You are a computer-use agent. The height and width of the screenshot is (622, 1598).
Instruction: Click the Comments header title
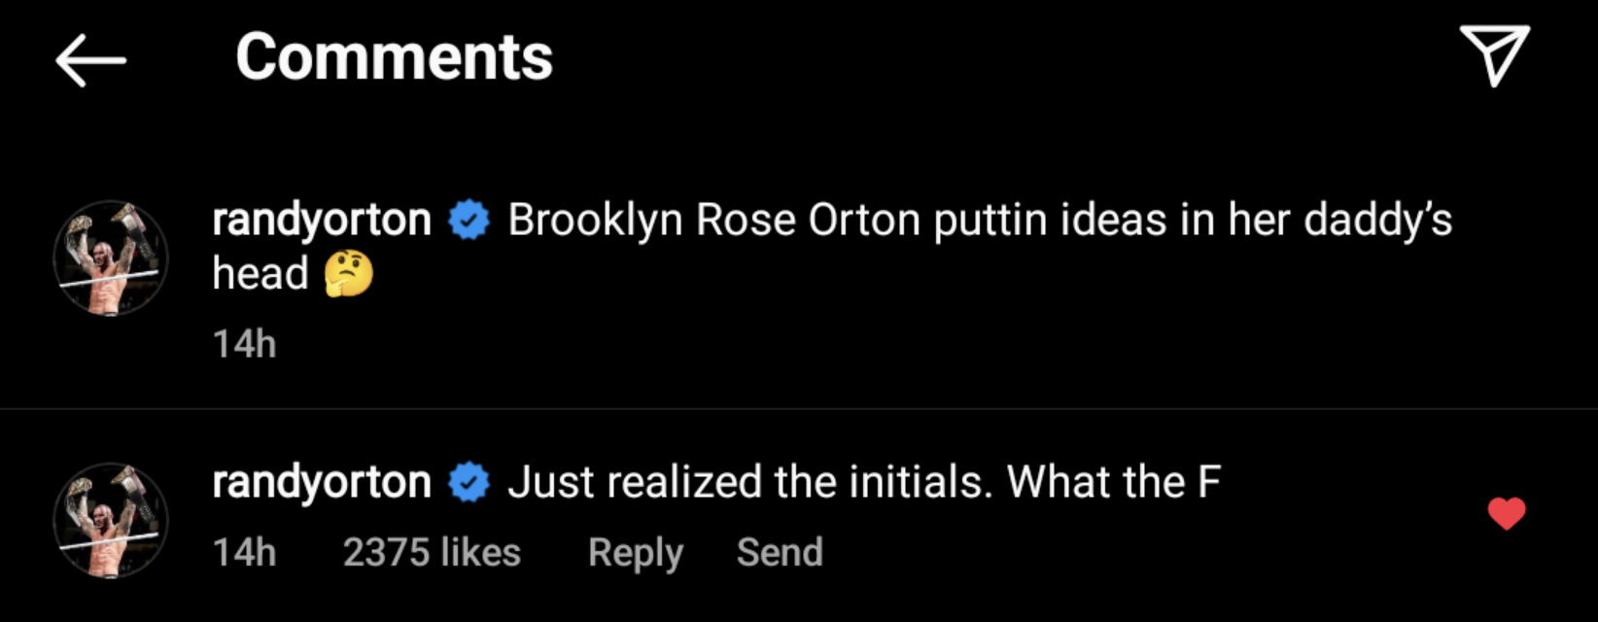click(394, 57)
